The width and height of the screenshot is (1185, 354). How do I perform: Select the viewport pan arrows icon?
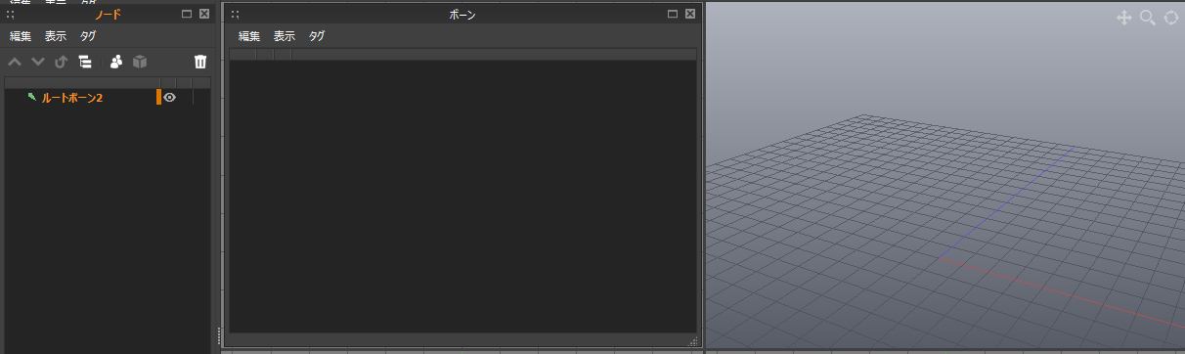click(x=1124, y=18)
